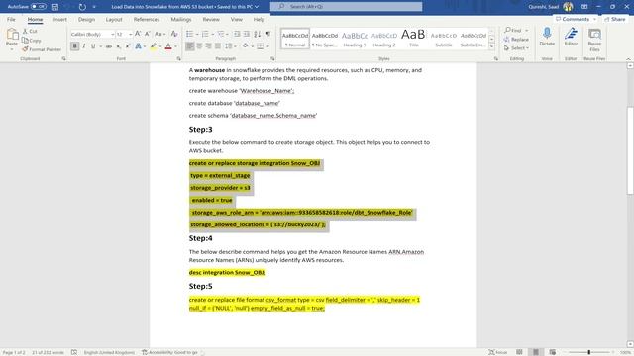Image resolution: width=634 pixels, height=356 pixels.
Task: Click vertical scrollbar thumb
Action: [630, 151]
